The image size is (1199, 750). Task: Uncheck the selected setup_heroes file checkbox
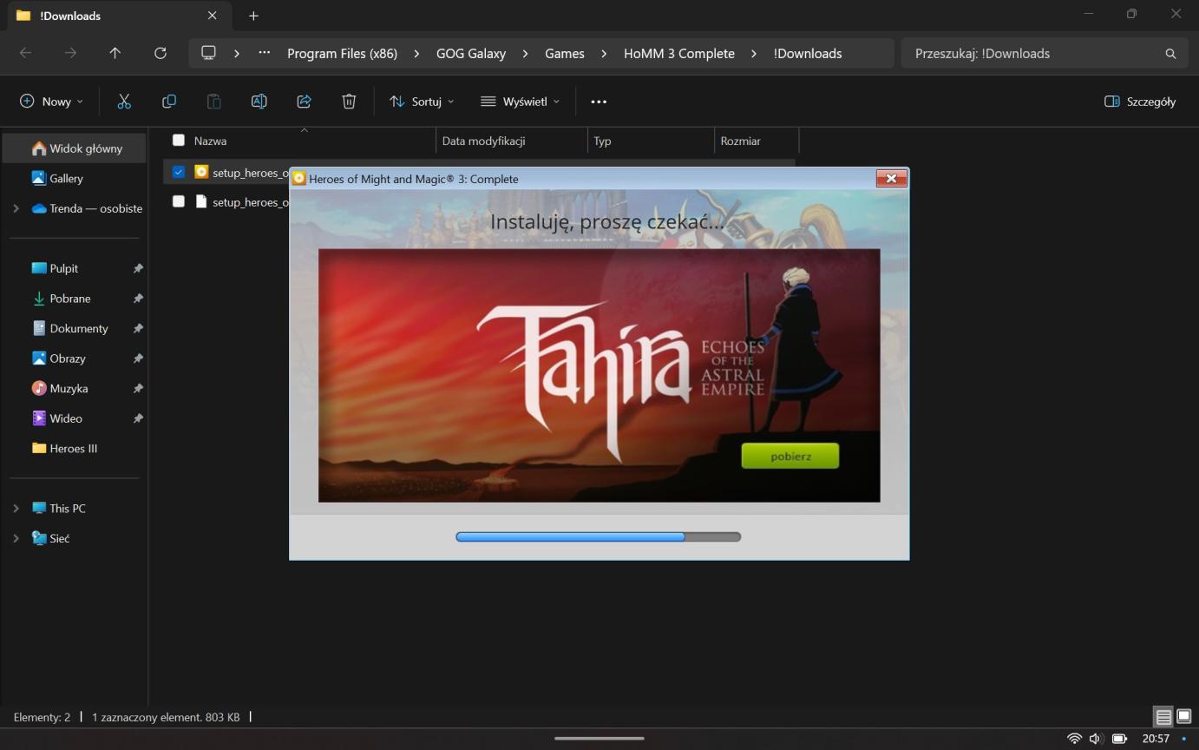click(179, 172)
